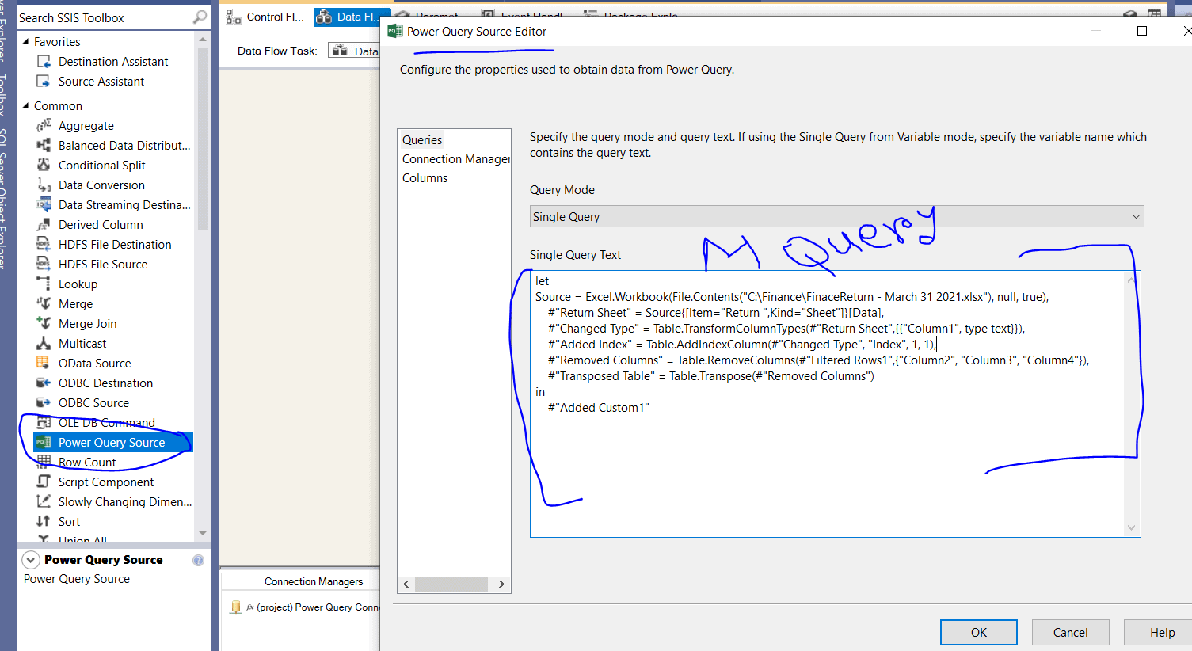Image resolution: width=1192 pixels, height=651 pixels.
Task: Click the #"Added Custom1" result line
Action: click(x=599, y=408)
